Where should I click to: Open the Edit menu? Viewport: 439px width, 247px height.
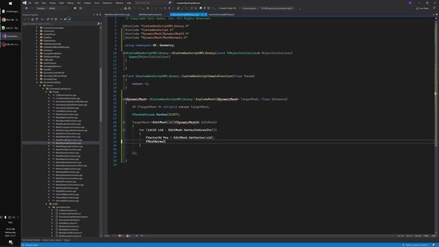36,3
